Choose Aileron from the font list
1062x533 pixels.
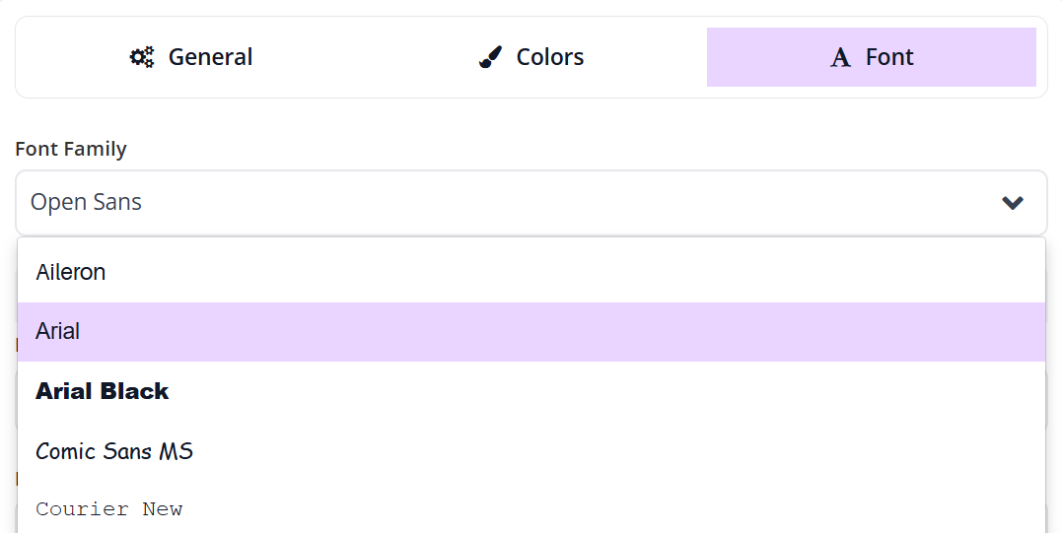(x=71, y=272)
